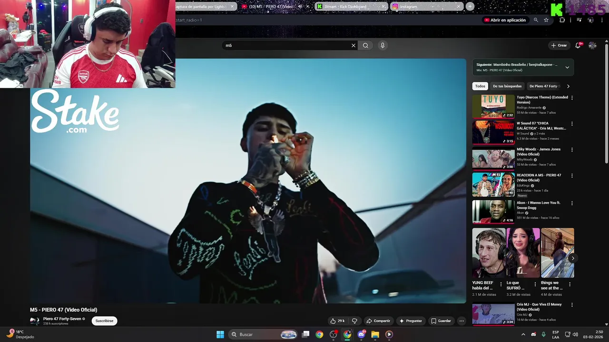Open Piero 47 Forty-Seven channel link

(x=62, y=319)
